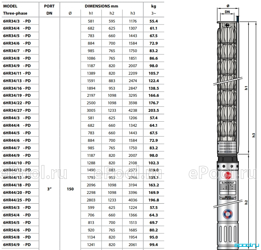This screenshot has width=261, height=250.
Task: Select weight 102.3 for 6HR44/10
Action: click(154, 163)
